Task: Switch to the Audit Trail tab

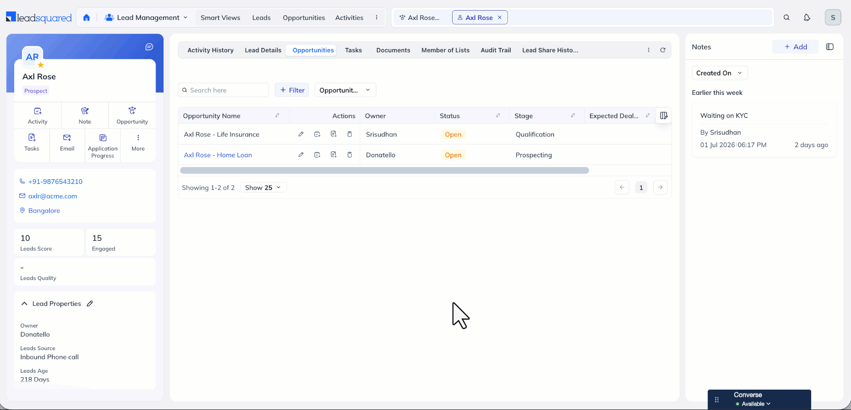Action: (x=496, y=50)
